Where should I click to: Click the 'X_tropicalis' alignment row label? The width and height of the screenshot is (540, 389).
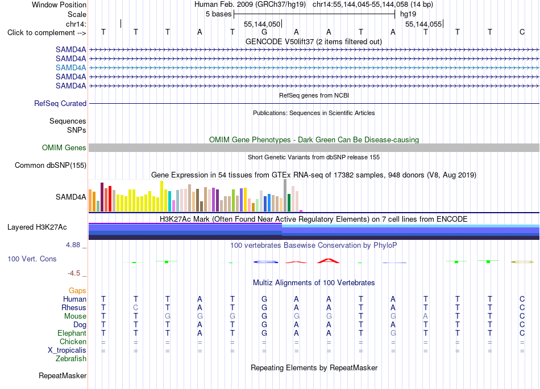67,350
